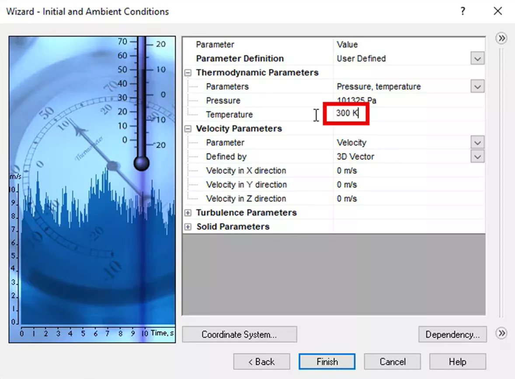Click the Finish button
The width and height of the screenshot is (515, 379).
tap(327, 361)
